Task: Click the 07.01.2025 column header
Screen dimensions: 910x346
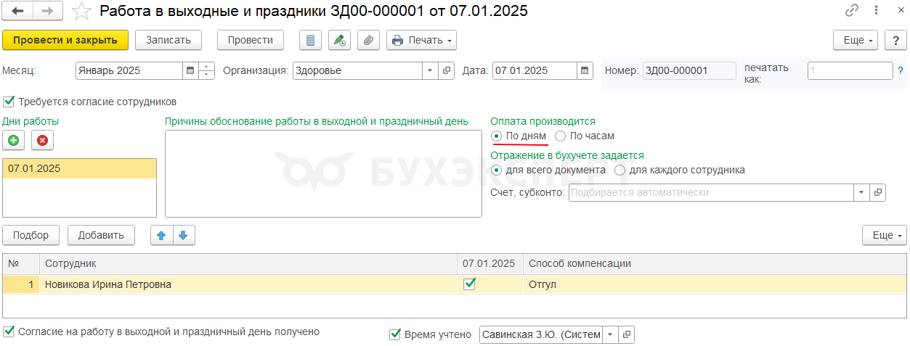Action: (490, 263)
